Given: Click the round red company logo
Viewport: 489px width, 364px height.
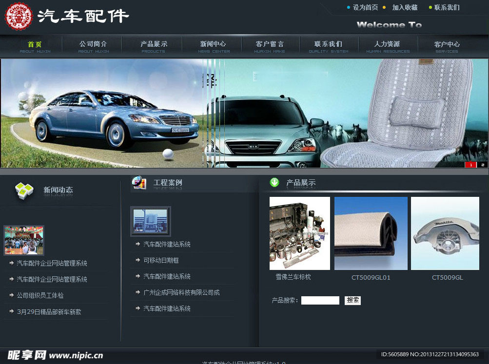Looking at the screenshot, I should (x=19, y=16).
